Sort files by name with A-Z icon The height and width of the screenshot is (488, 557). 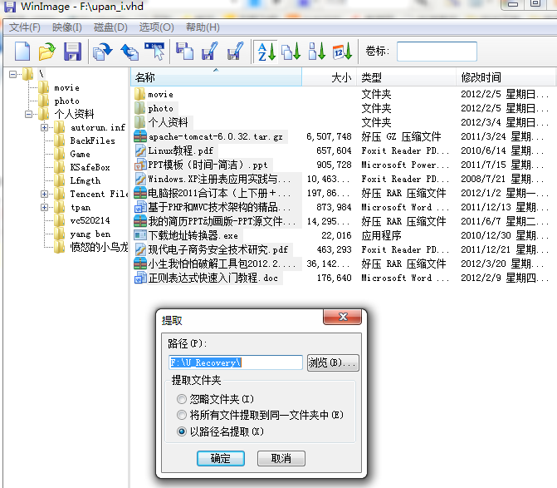[x=266, y=52]
